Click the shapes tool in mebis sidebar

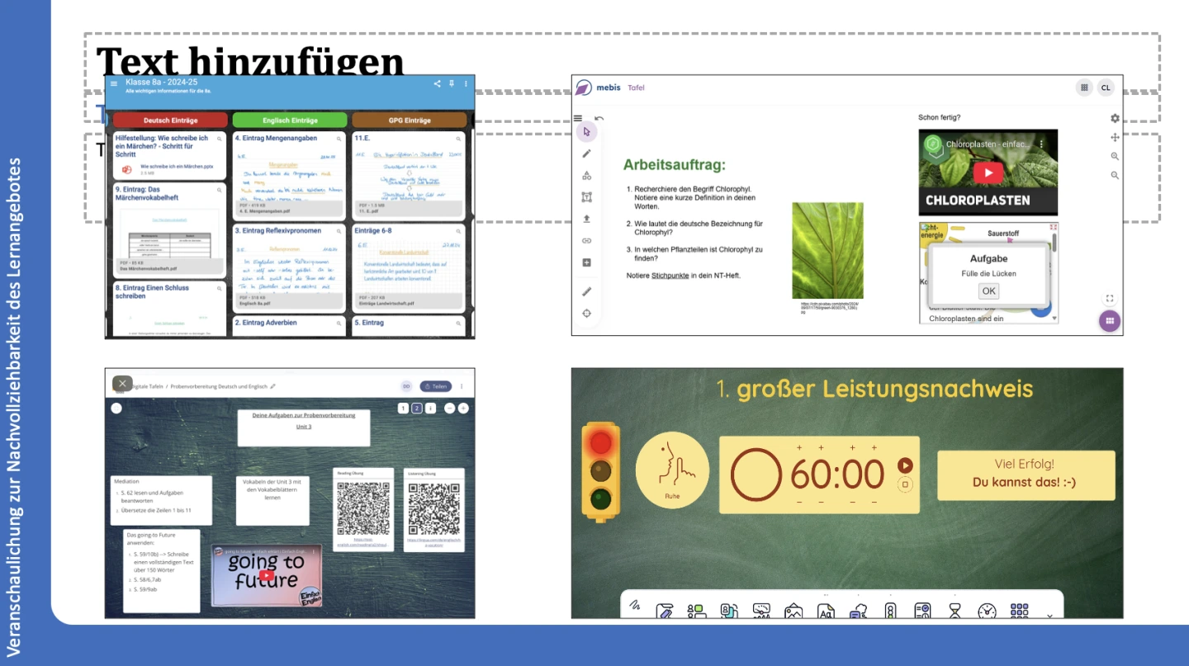[x=587, y=175]
